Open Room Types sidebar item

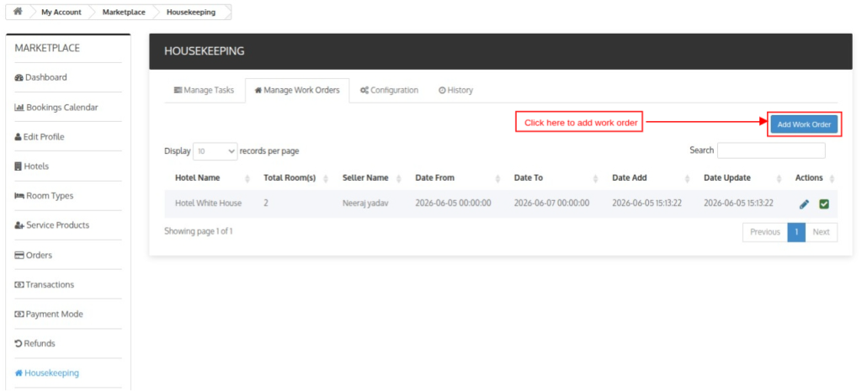point(44,195)
